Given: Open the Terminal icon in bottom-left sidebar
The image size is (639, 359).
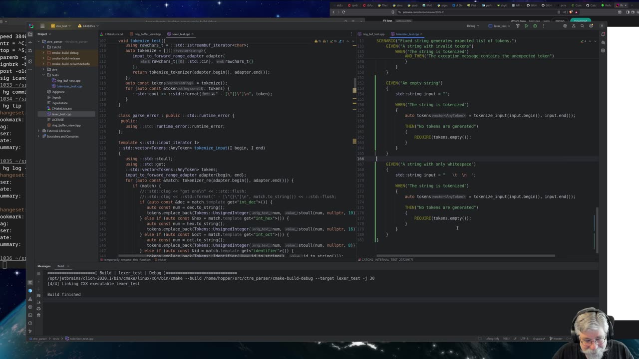Looking at the screenshot, I should click(x=30, y=315).
